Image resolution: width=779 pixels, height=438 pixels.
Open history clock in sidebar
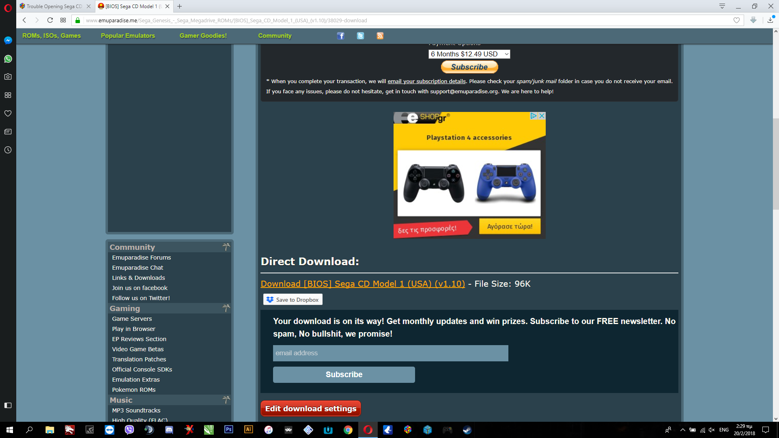tap(8, 150)
